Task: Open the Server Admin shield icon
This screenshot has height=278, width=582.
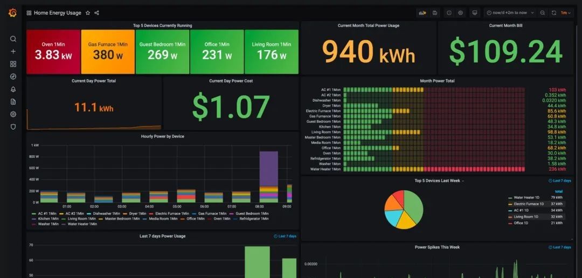Action: [x=13, y=127]
